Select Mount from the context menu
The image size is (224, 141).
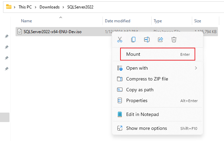pyautogui.click(x=158, y=54)
